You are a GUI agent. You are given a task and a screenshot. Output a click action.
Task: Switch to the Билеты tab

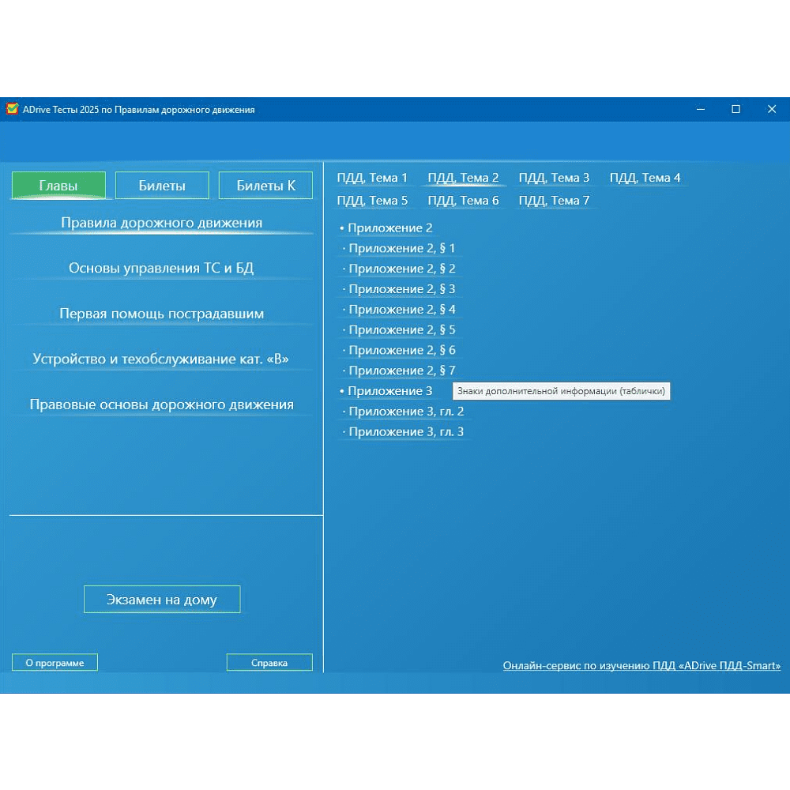click(x=162, y=186)
